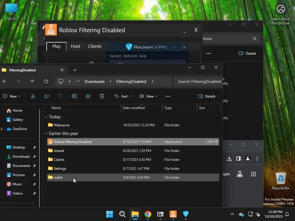295x221 pixels.
Task: Click the Rename icon in Explorer toolbar
Action: tap(74, 96)
